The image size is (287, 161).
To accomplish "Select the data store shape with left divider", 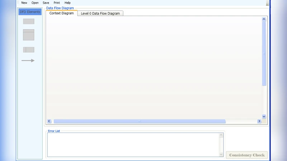I will (x=29, y=50).
